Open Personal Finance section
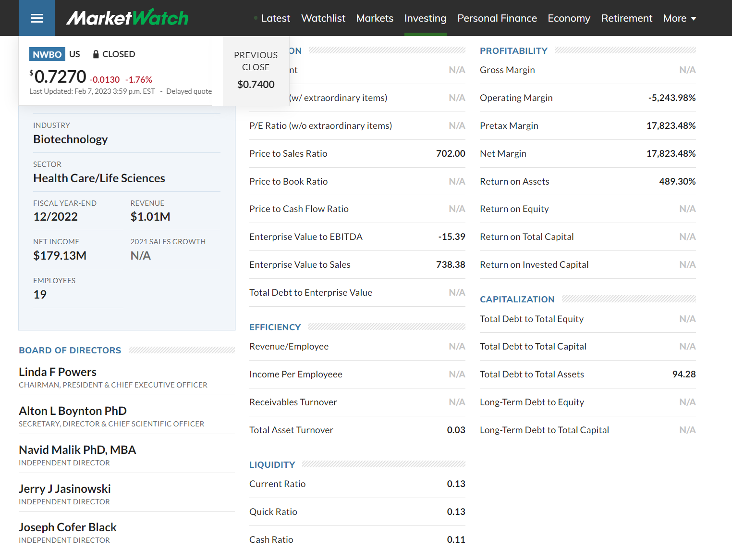This screenshot has width=732, height=550. [x=497, y=18]
